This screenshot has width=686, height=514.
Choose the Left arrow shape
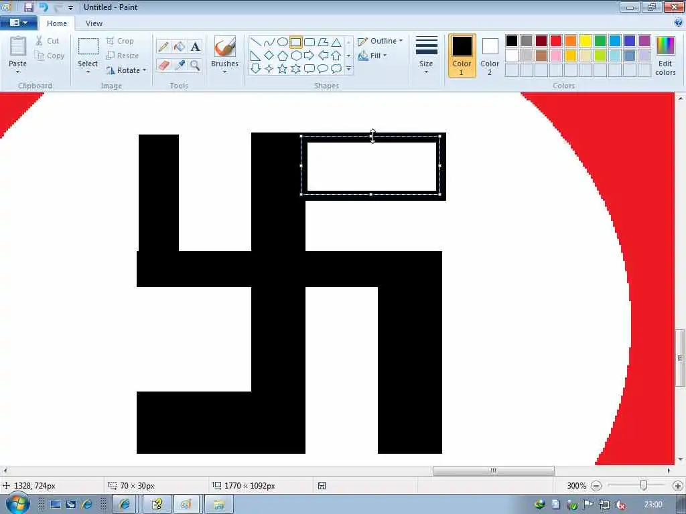323,56
